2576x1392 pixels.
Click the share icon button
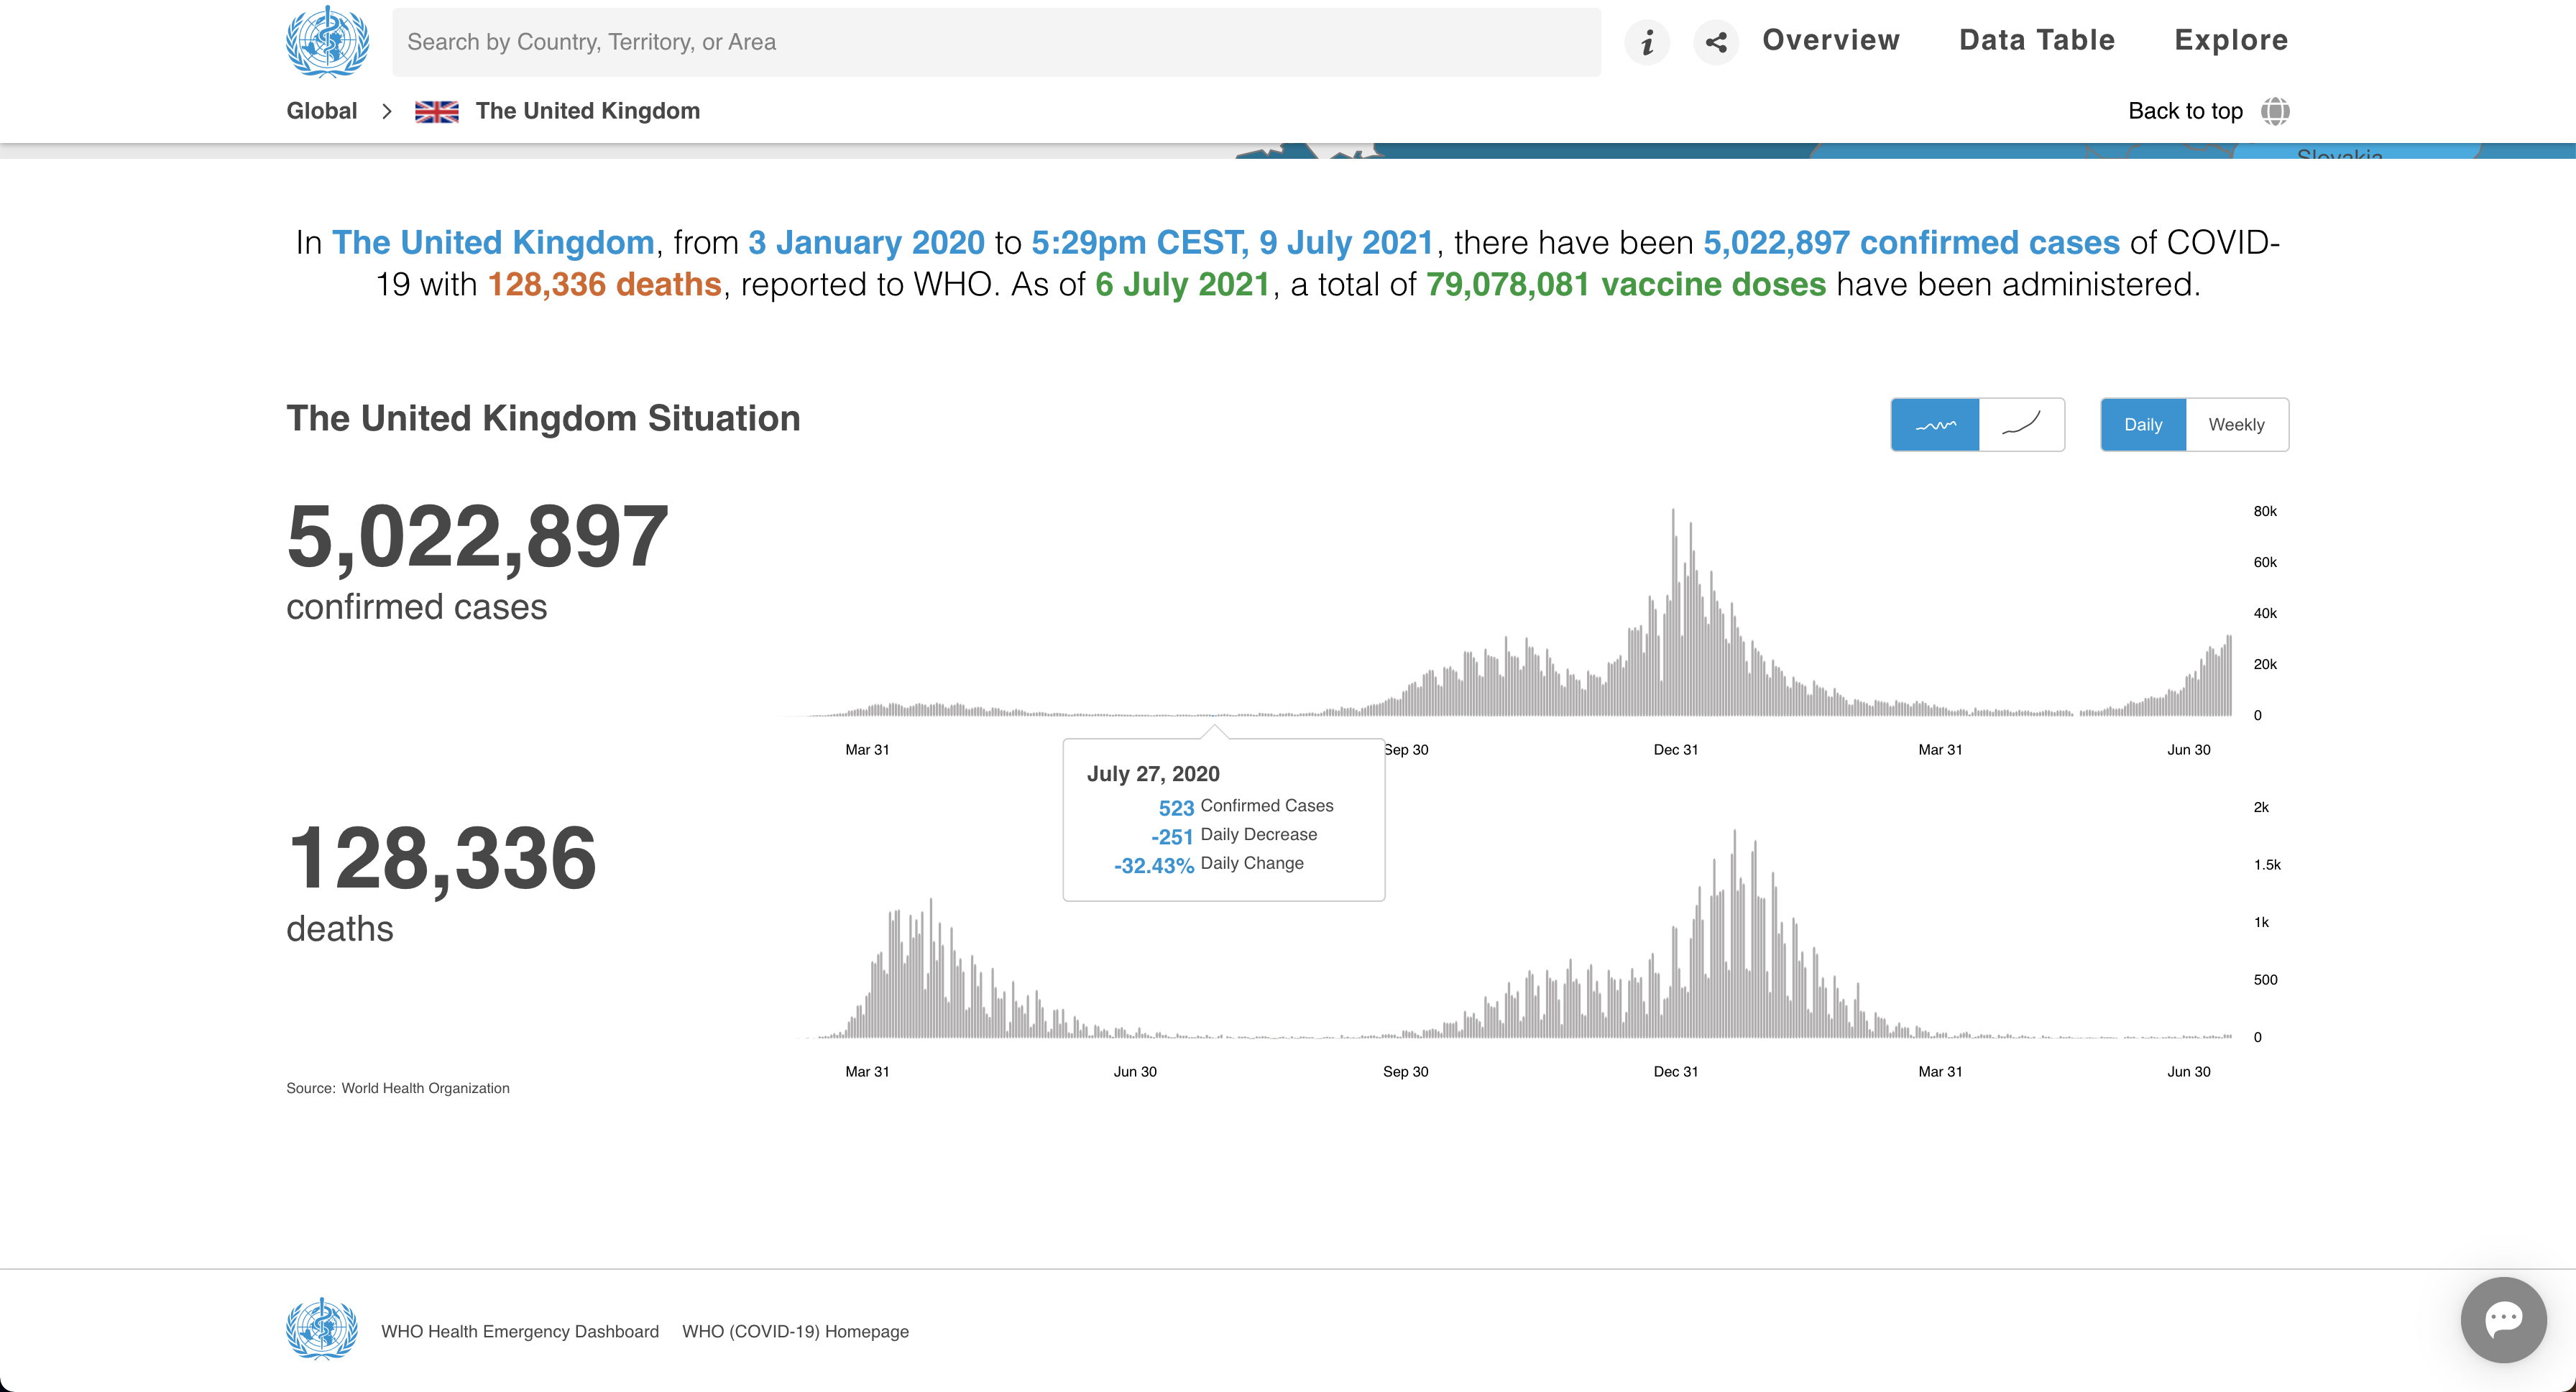(x=1716, y=42)
